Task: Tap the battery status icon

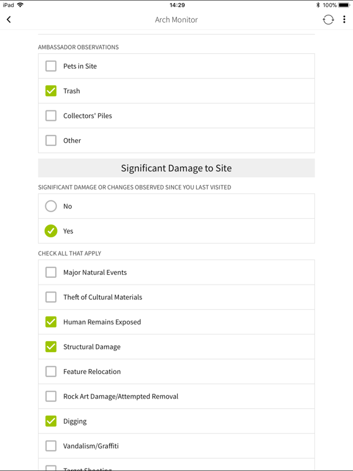Action: (x=344, y=5)
